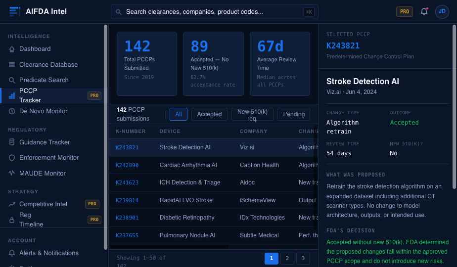Go to page 1 of results
Image resolution: width=457 pixels, height=267 pixels.
click(272, 258)
